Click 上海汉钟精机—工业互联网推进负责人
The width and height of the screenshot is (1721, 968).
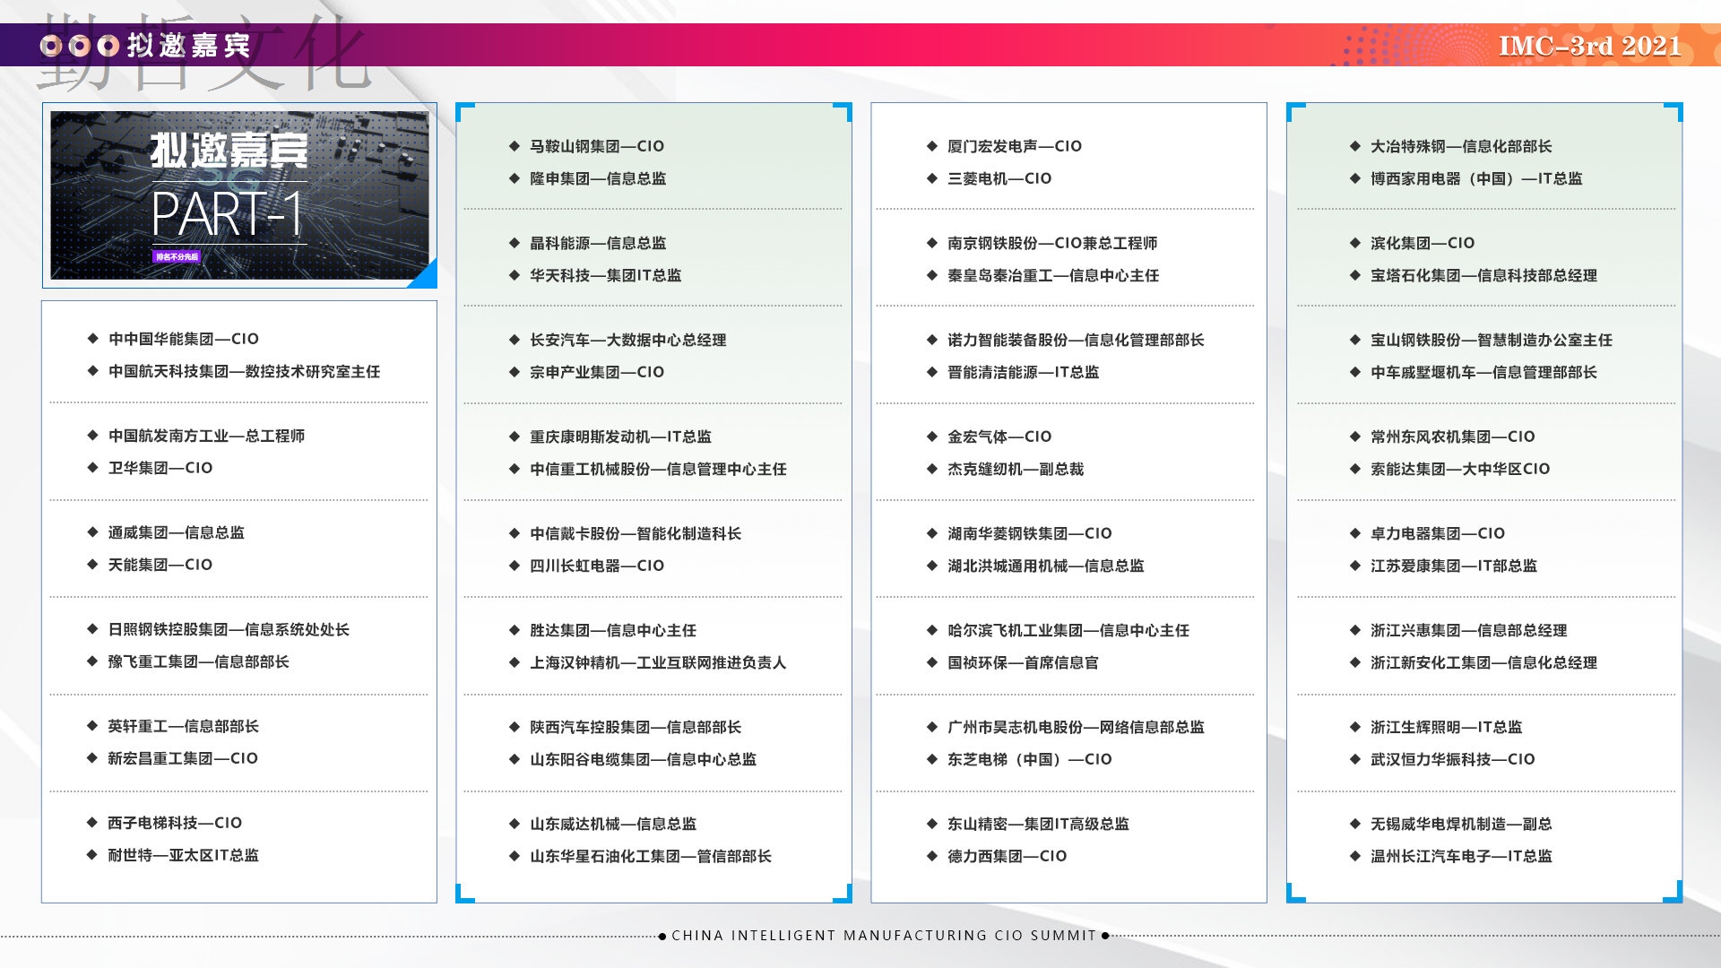click(x=658, y=662)
